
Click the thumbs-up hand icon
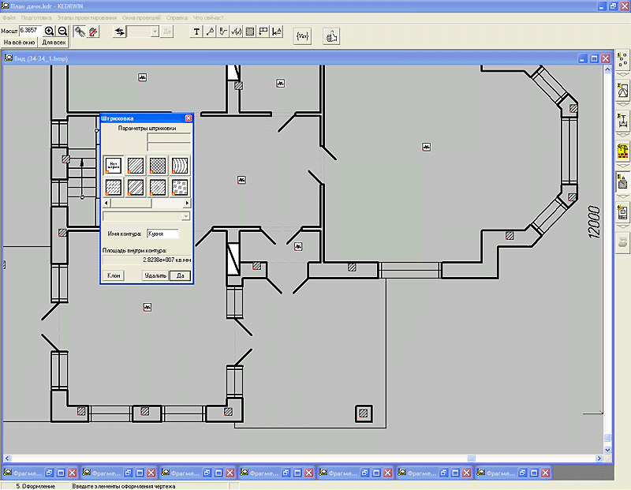tap(331, 36)
